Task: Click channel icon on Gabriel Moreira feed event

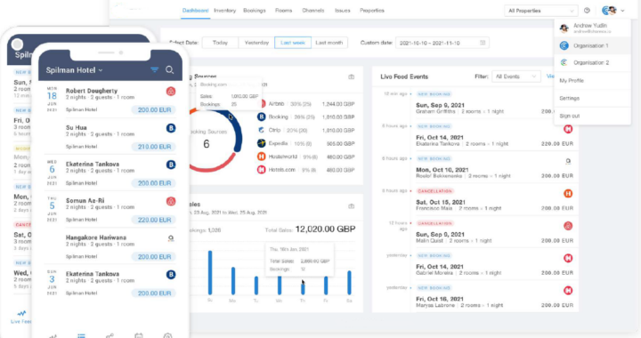Action: tap(568, 258)
